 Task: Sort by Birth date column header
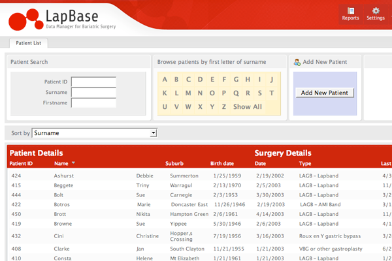pos(221,164)
